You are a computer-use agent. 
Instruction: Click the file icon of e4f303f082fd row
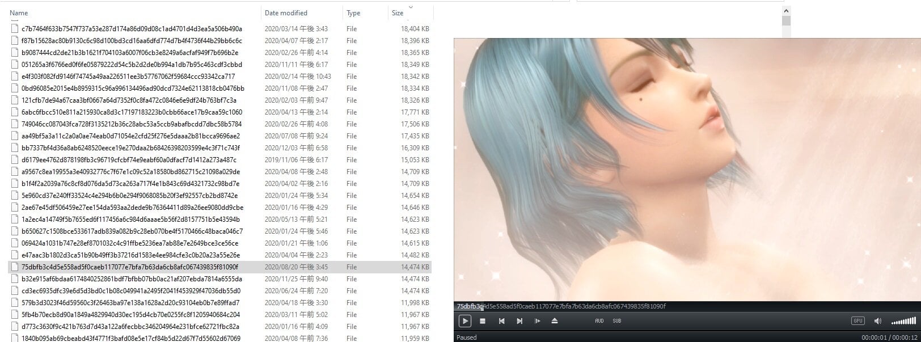15,77
